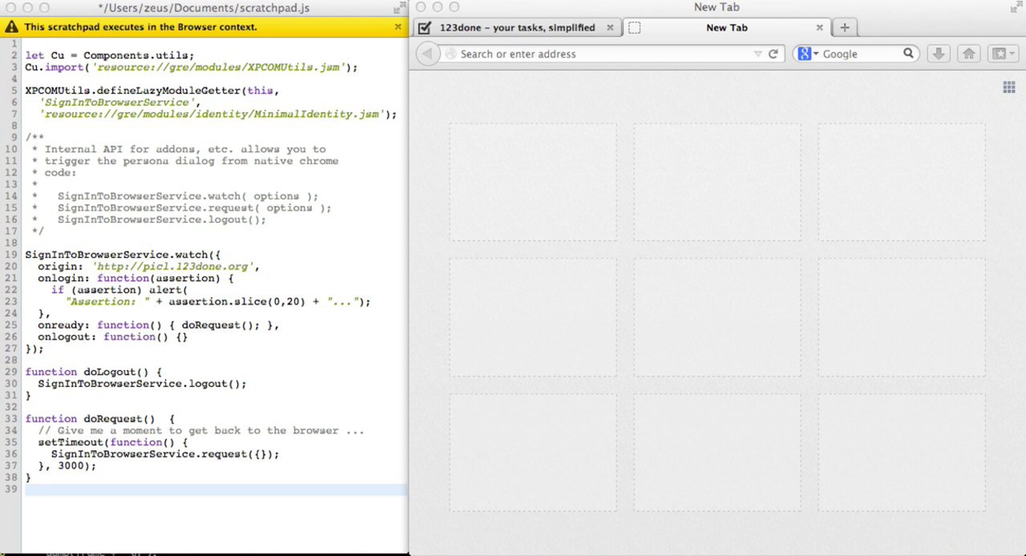Viewport: 1026px width, 556px height.
Task: Close the 123done tab
Action: [x=610, y=27]
